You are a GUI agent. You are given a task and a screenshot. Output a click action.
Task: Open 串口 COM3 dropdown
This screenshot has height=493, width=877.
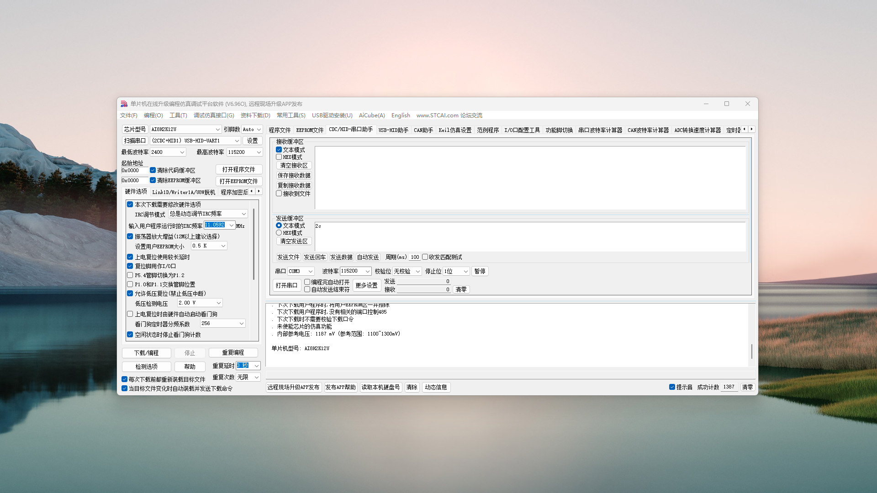pos(310,271)
